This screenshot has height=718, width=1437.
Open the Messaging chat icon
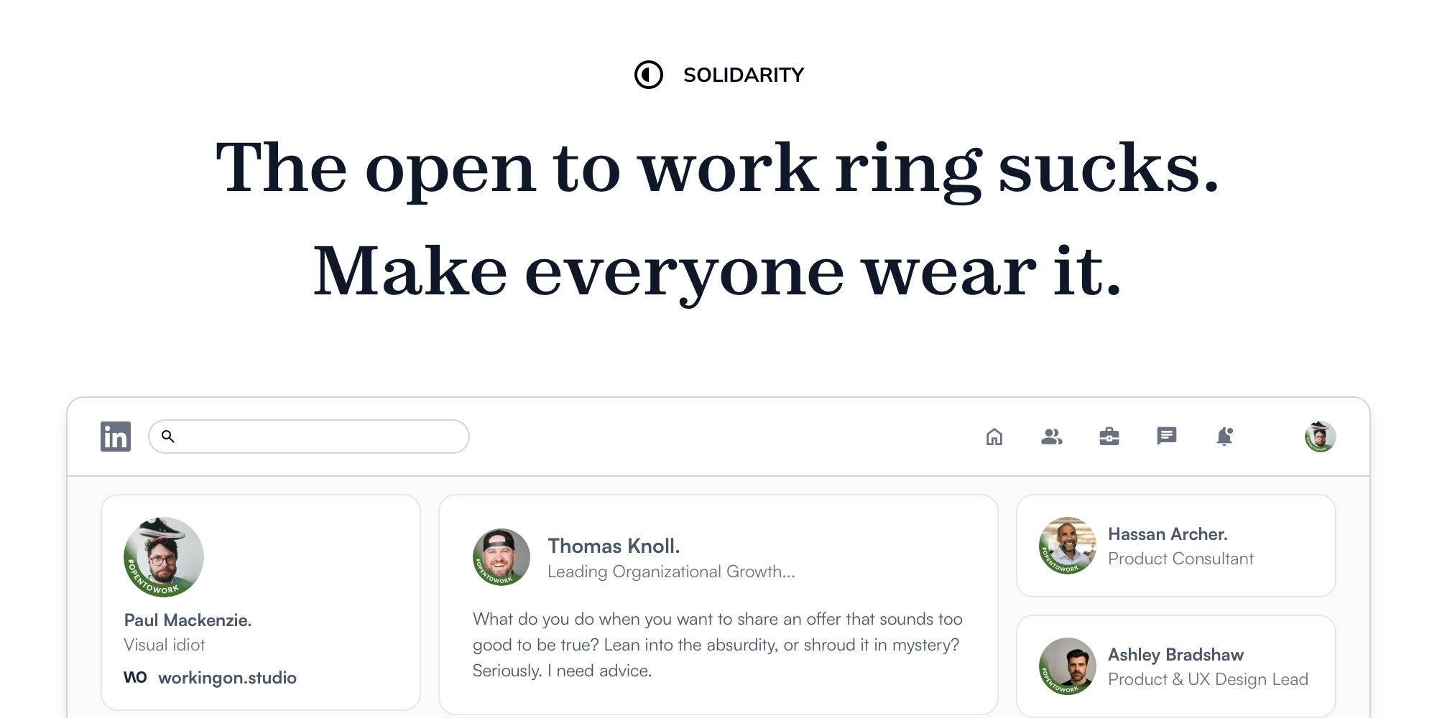[1167, 436]
